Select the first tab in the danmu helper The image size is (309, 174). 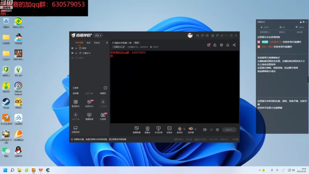pos(265,32)
